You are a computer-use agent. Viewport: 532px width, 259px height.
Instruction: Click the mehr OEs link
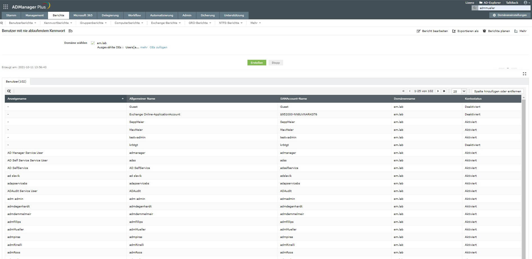[144, 47]
